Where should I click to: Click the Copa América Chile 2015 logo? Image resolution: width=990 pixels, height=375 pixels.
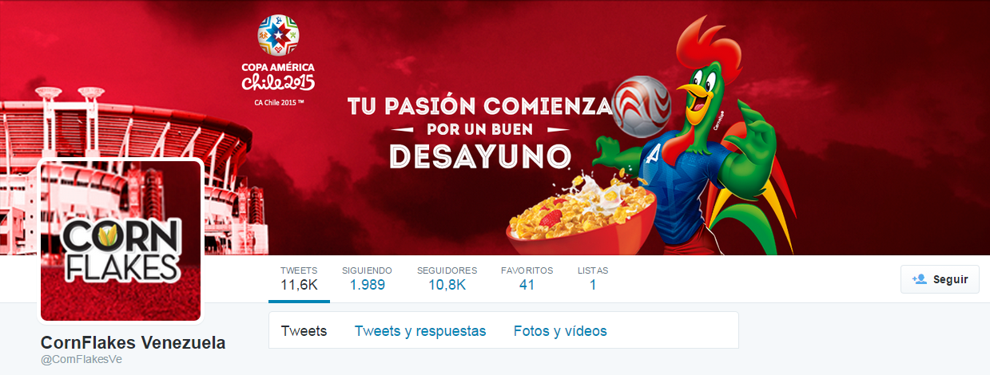point(278,54)
